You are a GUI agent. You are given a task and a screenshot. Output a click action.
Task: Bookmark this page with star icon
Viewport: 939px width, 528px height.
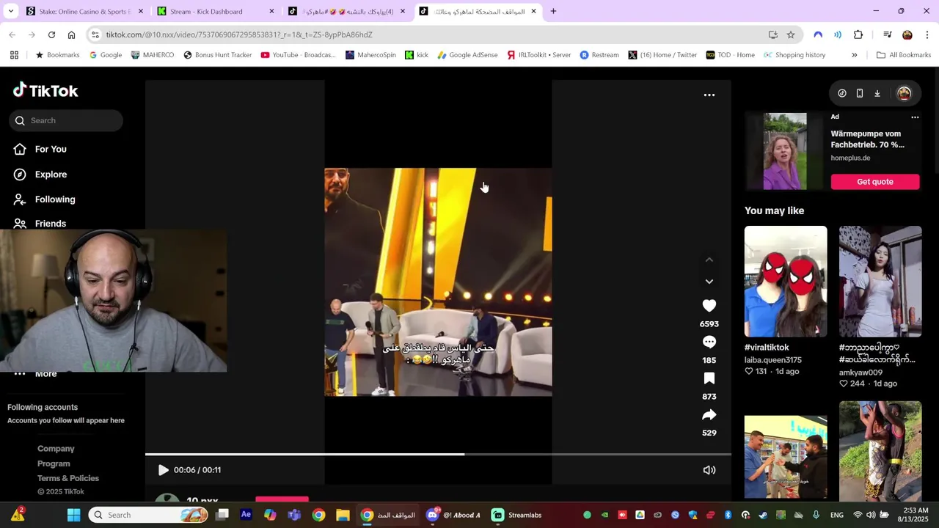[x=791, y=34]
